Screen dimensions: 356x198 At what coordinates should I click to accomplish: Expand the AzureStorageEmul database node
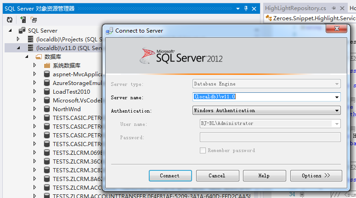[34, 83]
